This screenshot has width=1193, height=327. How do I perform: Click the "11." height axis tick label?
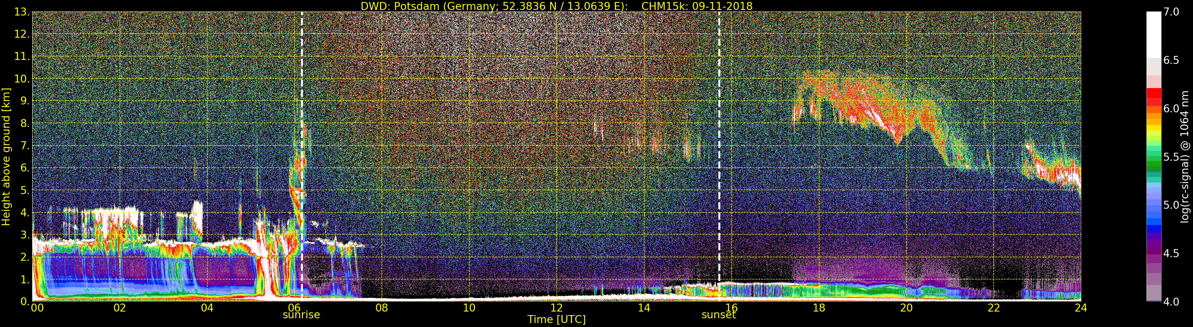22,56
